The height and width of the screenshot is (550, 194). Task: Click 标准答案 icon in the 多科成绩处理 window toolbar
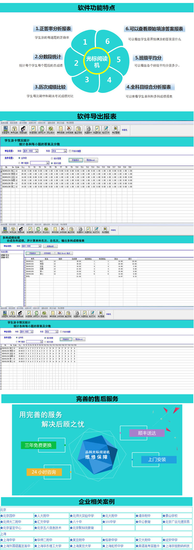pyautogui.click(x=30, y=230)
